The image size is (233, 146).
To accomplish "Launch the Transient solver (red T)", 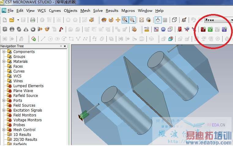I will click(x=203, y=29).
